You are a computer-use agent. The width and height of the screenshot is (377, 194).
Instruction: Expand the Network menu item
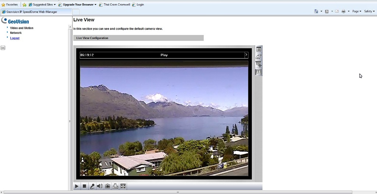pyautogui.click(x=16, y=33)
